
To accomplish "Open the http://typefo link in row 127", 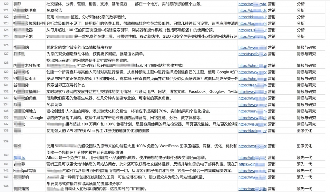I will pos(252,54).
